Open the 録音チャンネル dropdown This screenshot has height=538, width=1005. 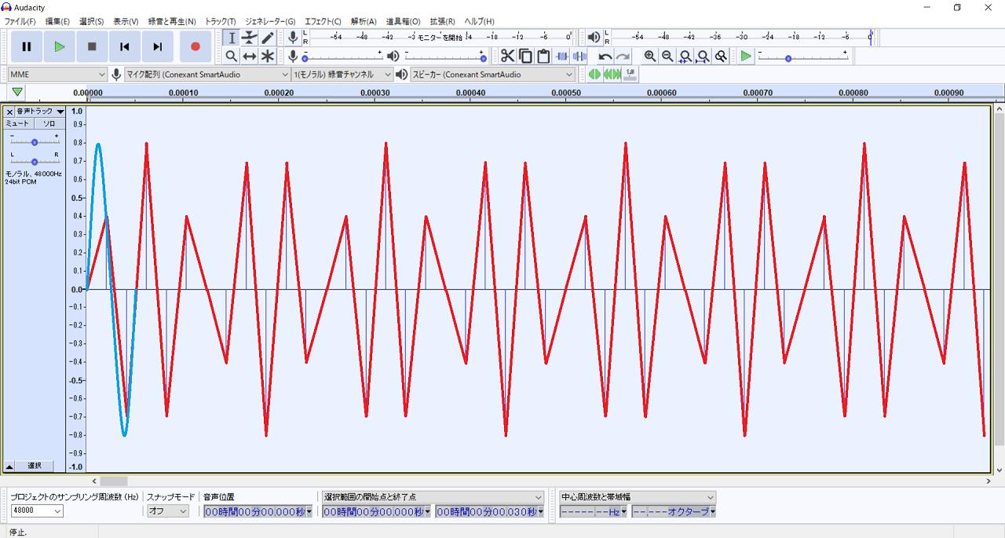pyautogui.click(x=342, y=74)
